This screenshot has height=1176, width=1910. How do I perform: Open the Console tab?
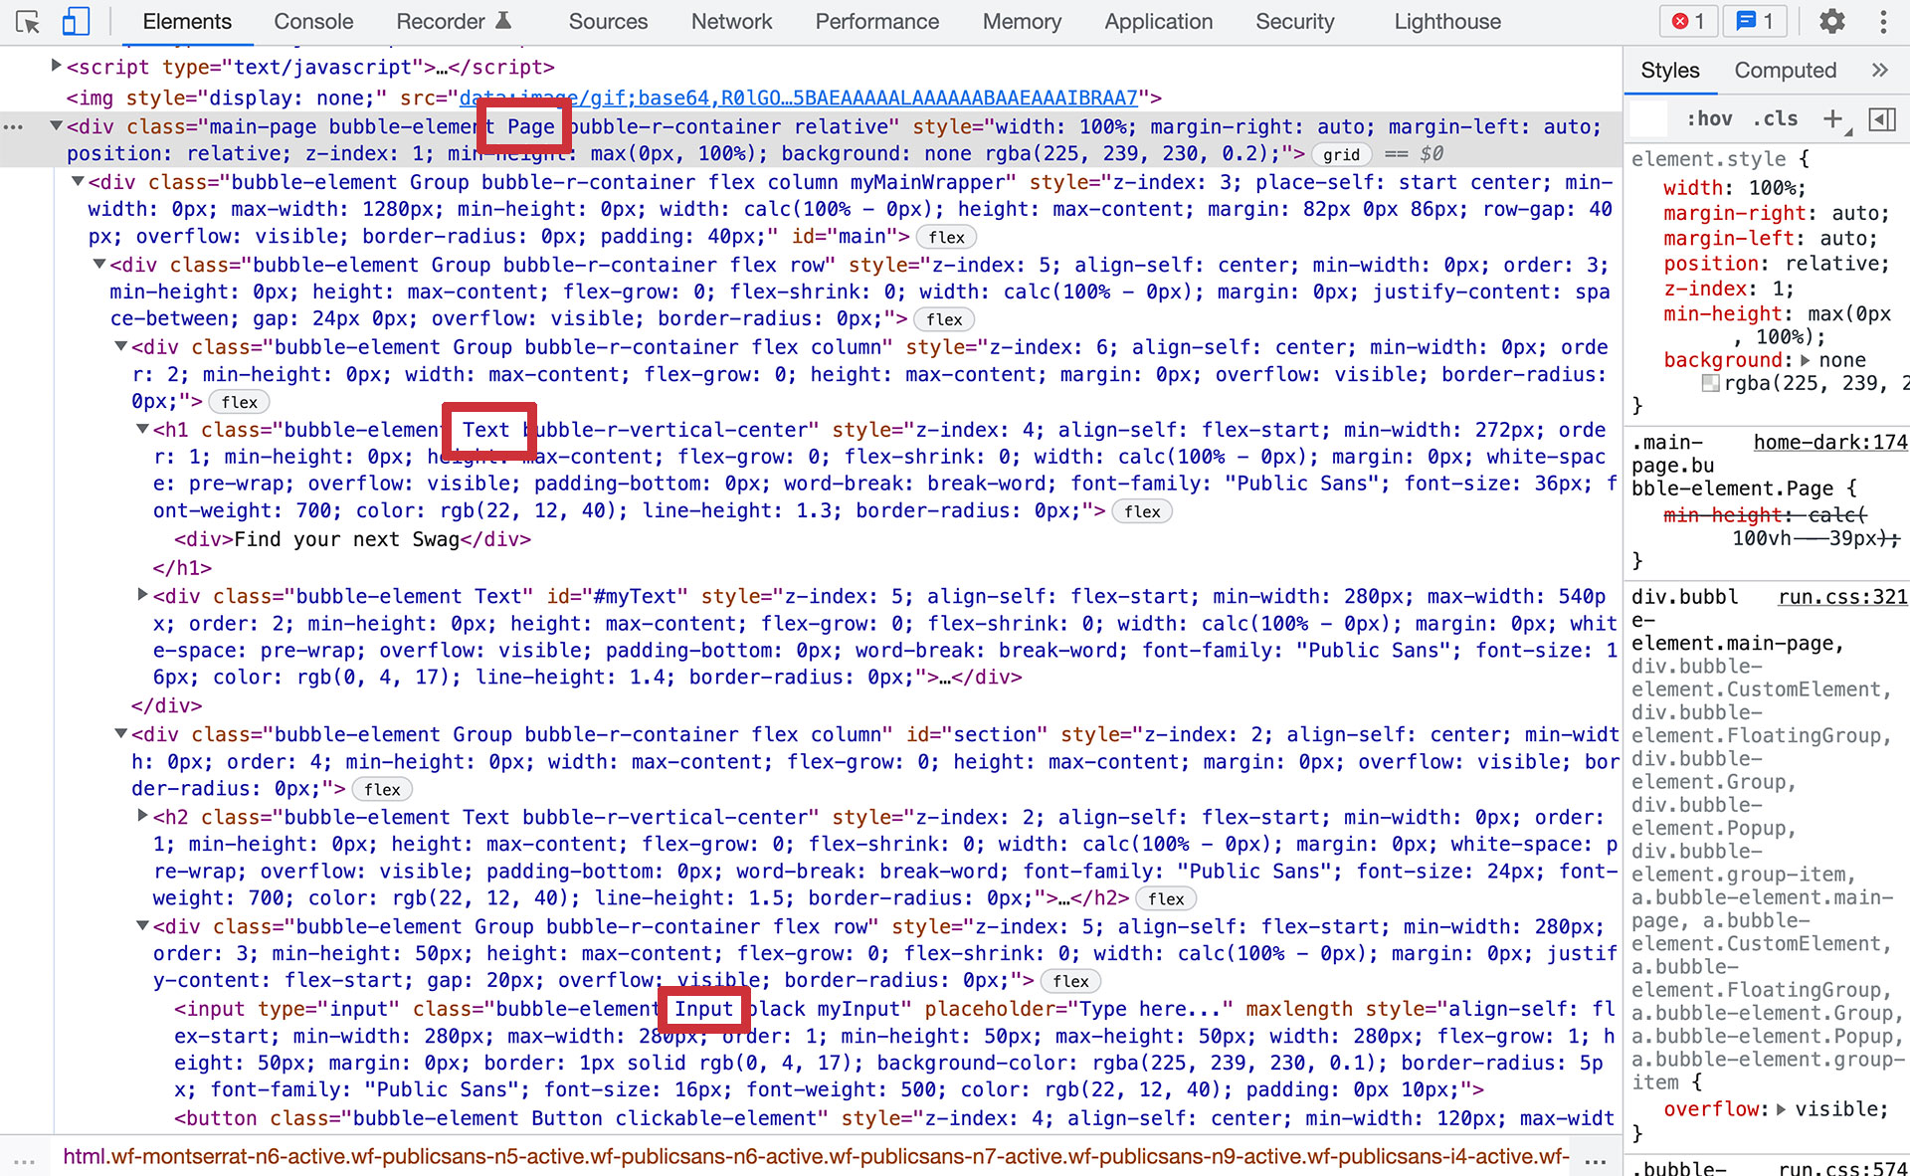(x=313, y=22)
